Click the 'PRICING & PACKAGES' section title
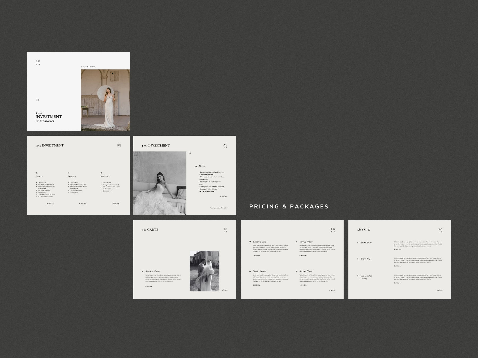Screen dimensions: 478x358 tap(289, 207)
